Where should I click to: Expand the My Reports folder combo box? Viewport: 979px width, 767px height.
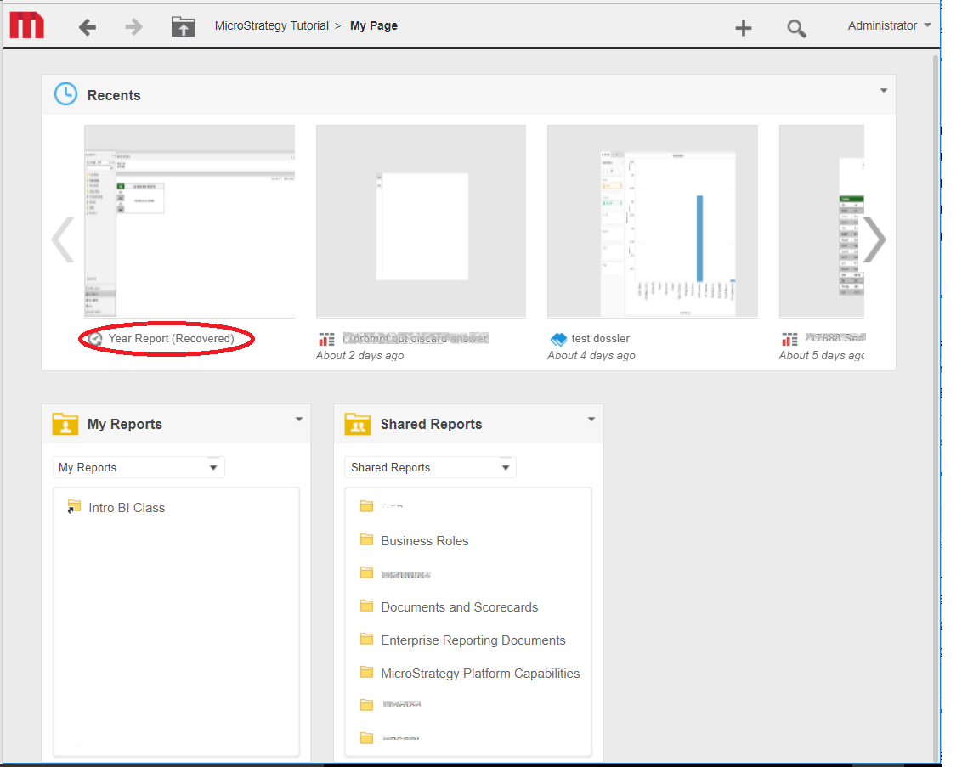tap(139, 467)
